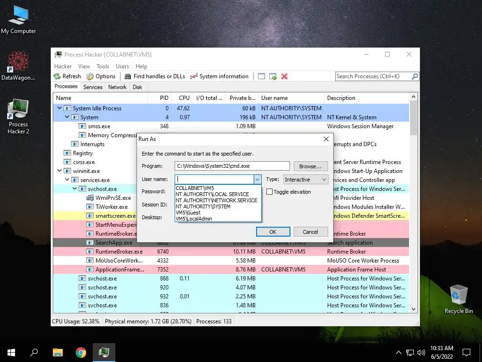Screen dimensions: 482x362
Task: Open Options via the gear icon
Action: click(x=90, y=76)
